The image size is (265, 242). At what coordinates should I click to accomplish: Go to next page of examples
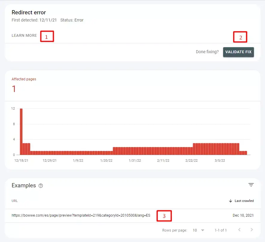(252, 230)
